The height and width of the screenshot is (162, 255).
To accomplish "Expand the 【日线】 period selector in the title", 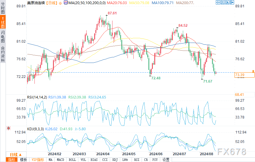I will (52, 3).
